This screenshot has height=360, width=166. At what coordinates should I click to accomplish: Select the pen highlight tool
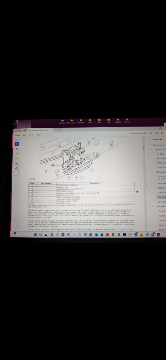point(16,154)
